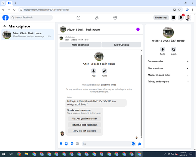Mute the conversation via bell icon
The image size is (196, 157).
click(x=163, y=49)
